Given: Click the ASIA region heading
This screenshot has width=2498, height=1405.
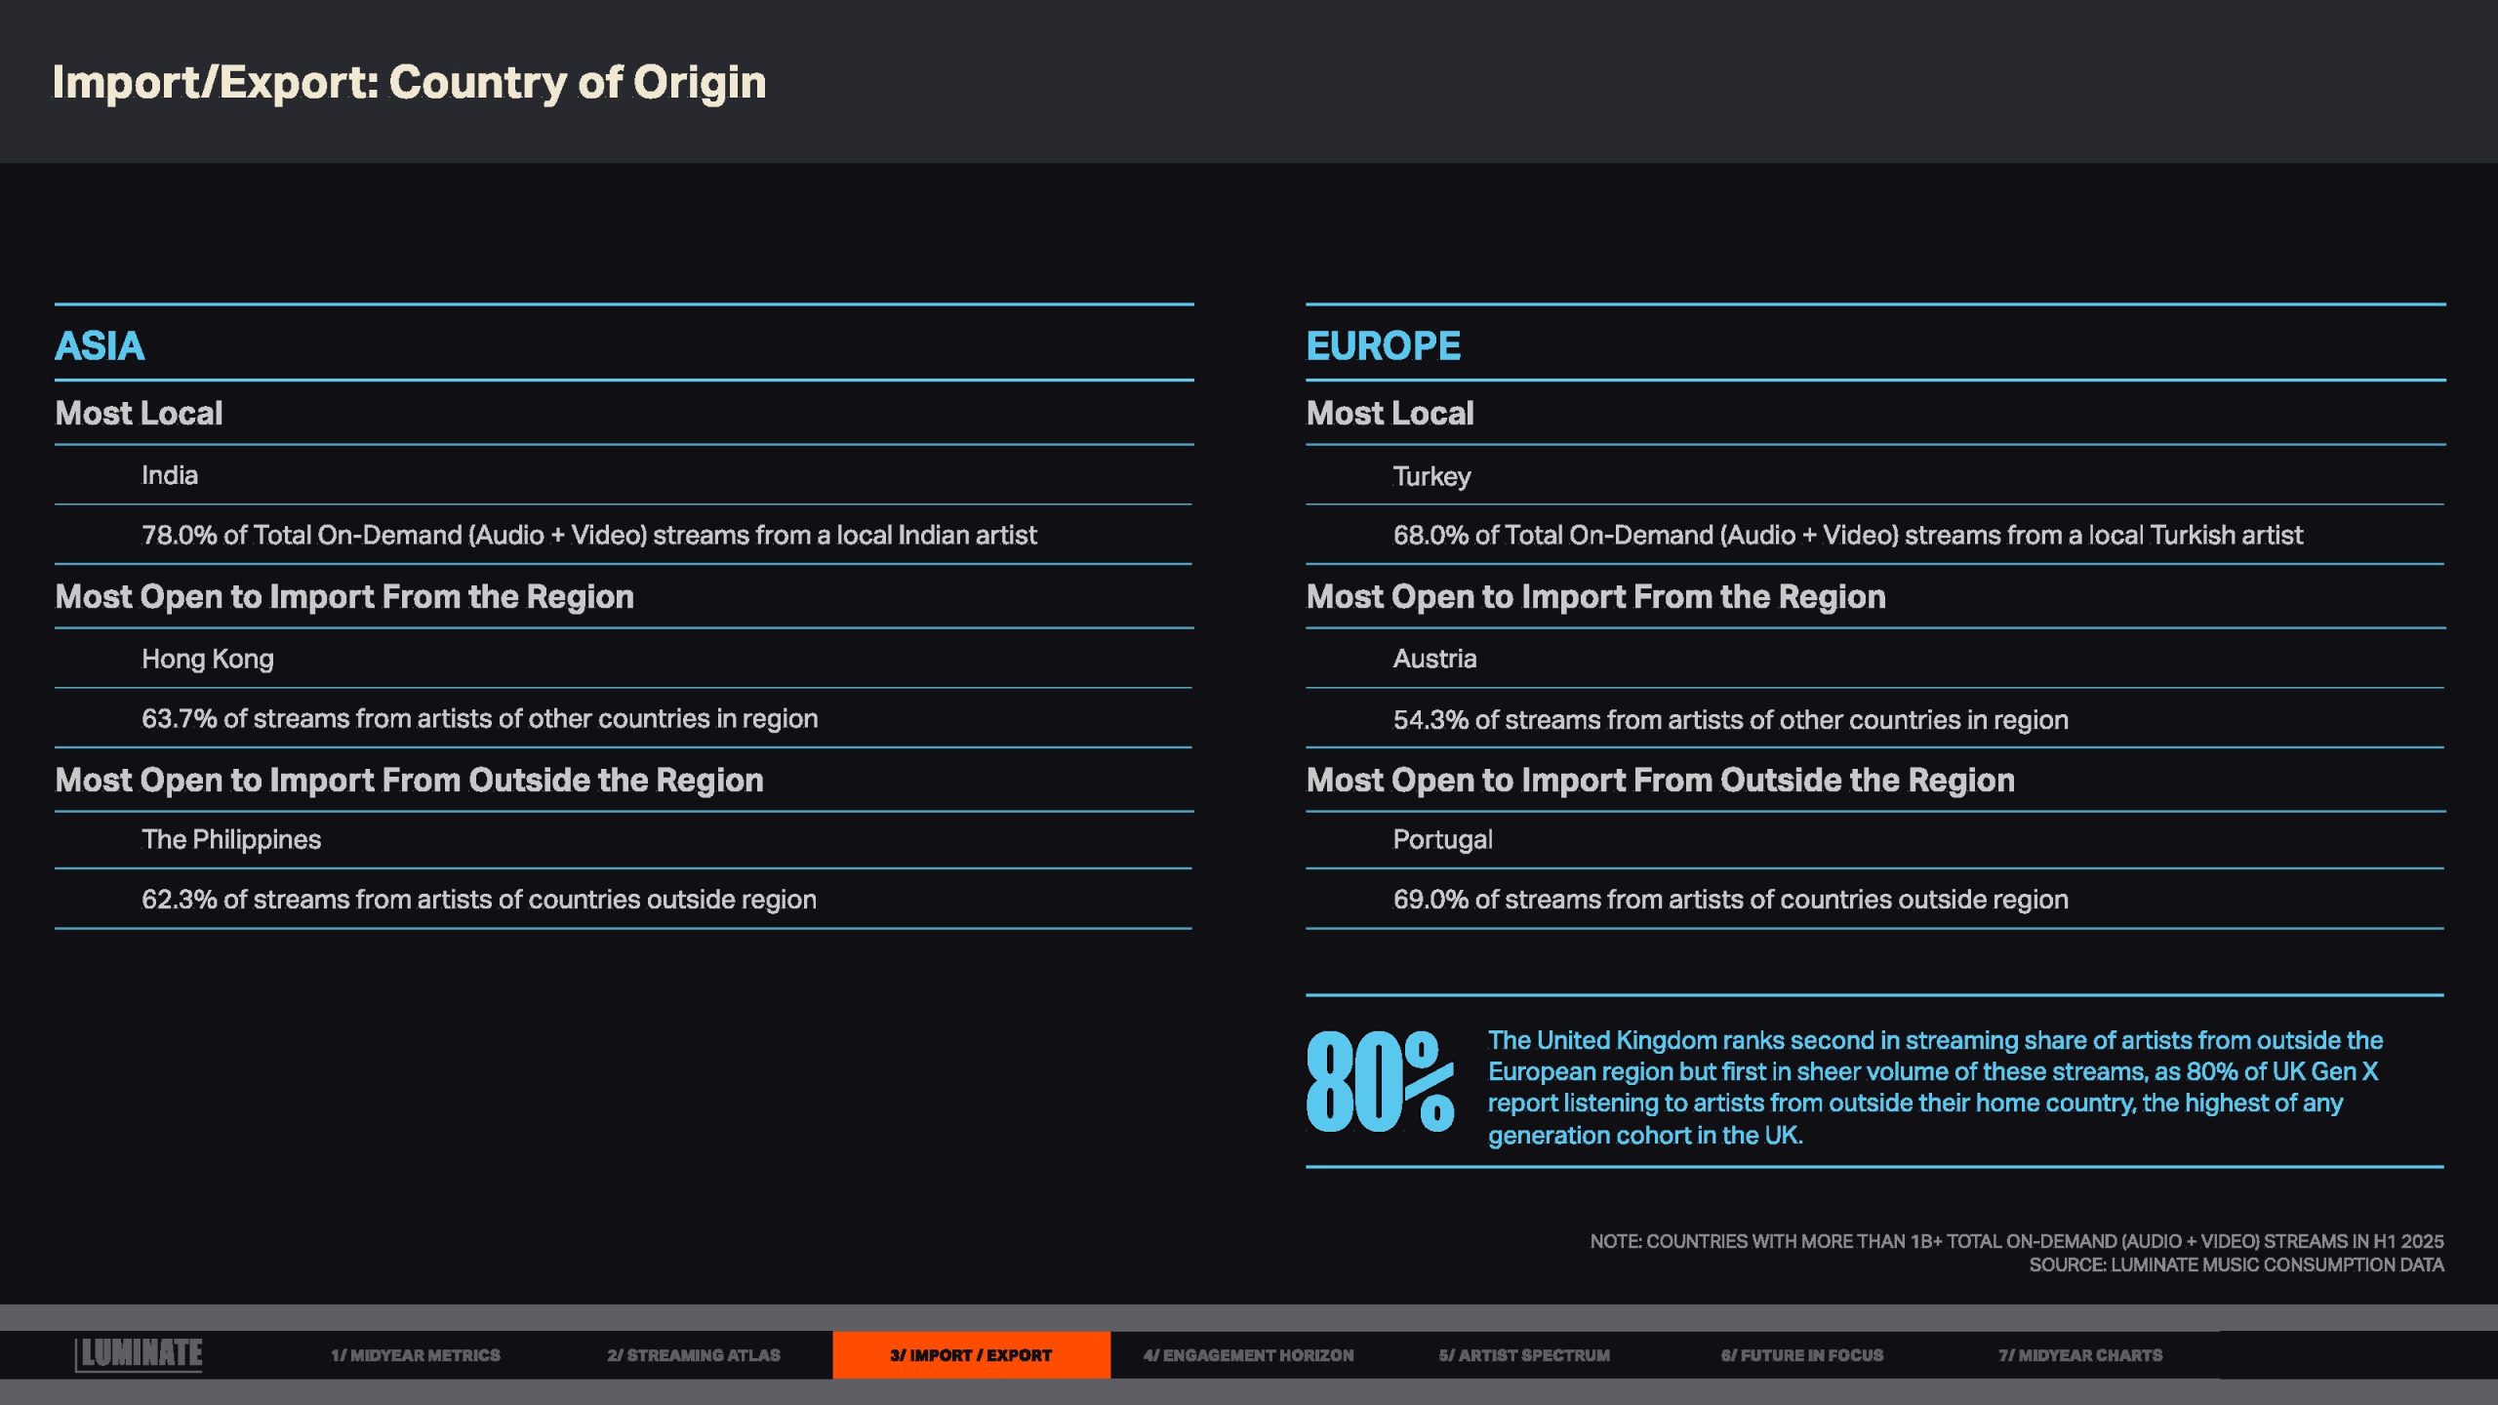Looking at the screenshot, I should [x=100, y=345].
